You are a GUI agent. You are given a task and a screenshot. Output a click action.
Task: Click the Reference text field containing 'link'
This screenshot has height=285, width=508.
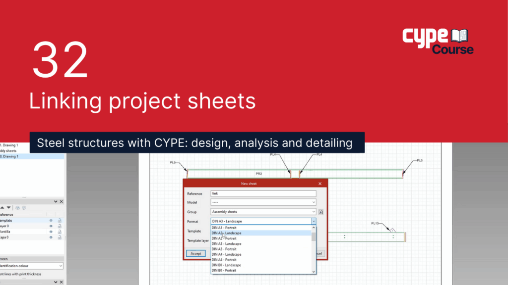(x=263, y=193)
